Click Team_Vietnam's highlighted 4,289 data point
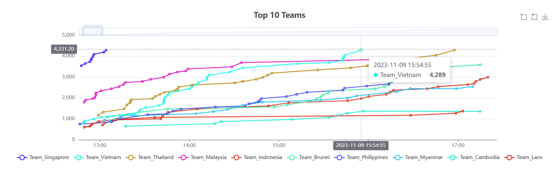The width and height of the screenshot is (559, 172). pyautogui.click(x=361, y=50)
